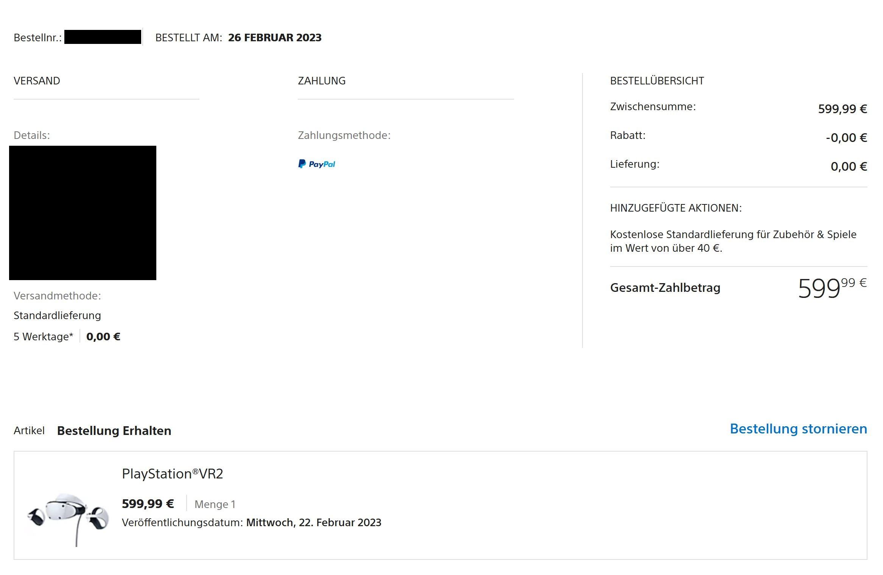The width and height of the screenshot is (883, 575).
Task: Click release date Mittwoch, 22. Februar 2023
Action: click(x=314, y=522)
